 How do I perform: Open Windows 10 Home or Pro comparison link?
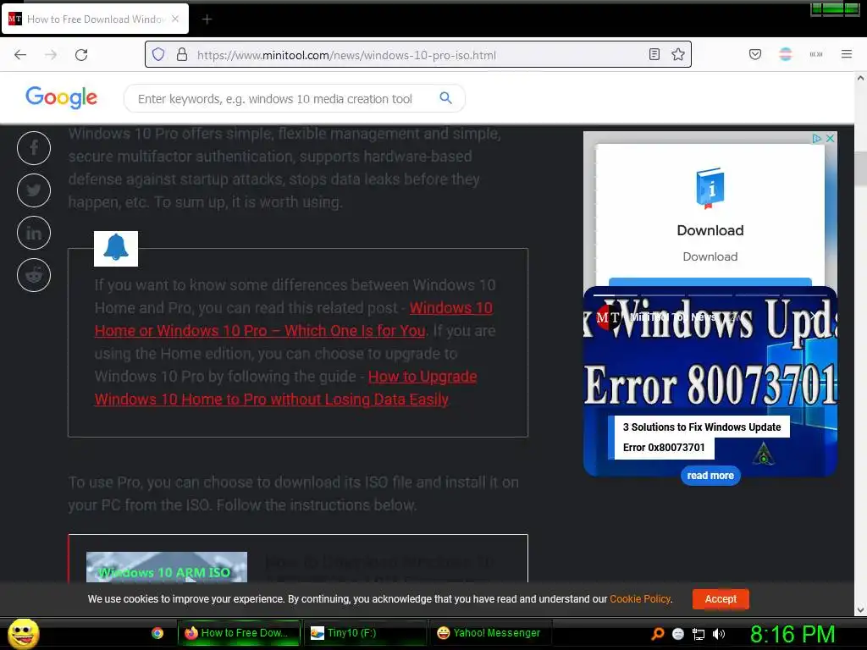point(294,319)
